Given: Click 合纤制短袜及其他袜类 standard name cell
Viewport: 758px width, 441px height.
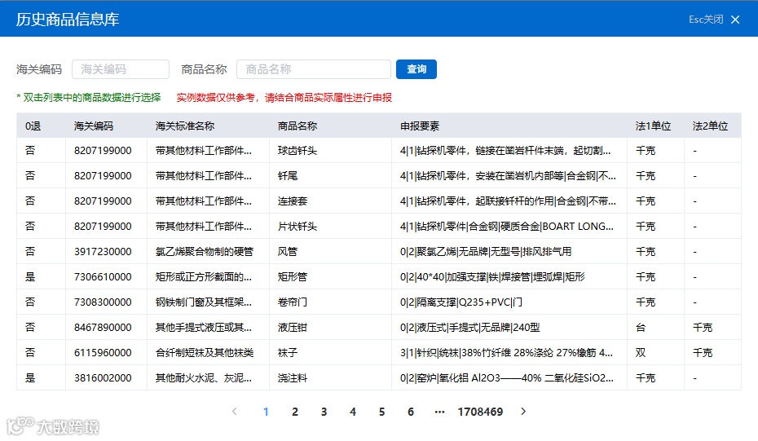Looking at the screenshot, I should click(x=205, y=352).
